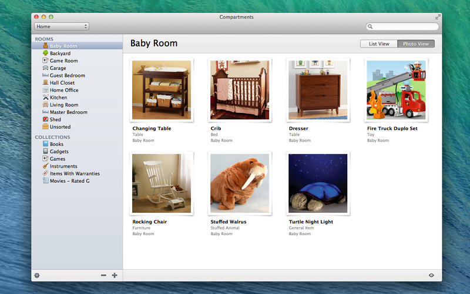Click the "Stuffed Animal" category label

click(225, 228)
